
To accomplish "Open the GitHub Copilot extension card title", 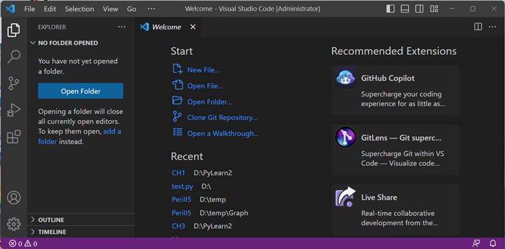I will (388, 78).
